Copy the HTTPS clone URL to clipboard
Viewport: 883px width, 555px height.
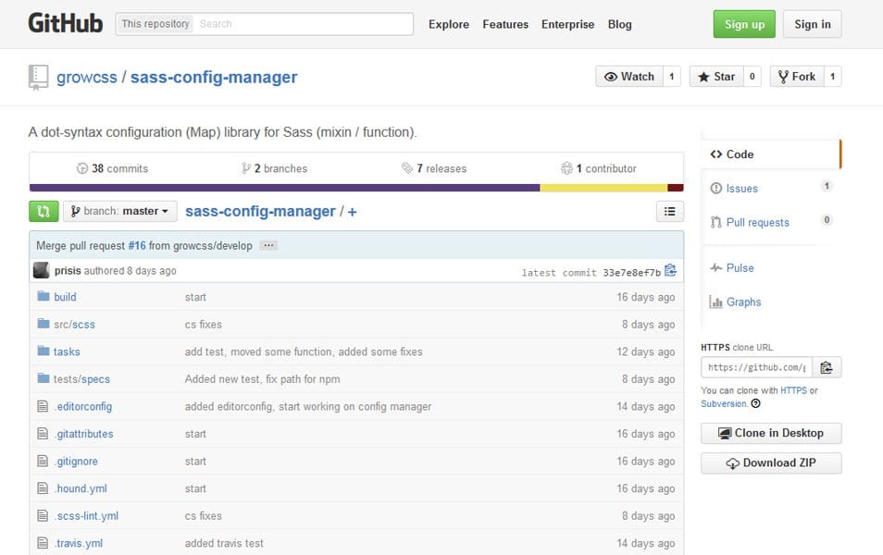(x=827, y=366)
